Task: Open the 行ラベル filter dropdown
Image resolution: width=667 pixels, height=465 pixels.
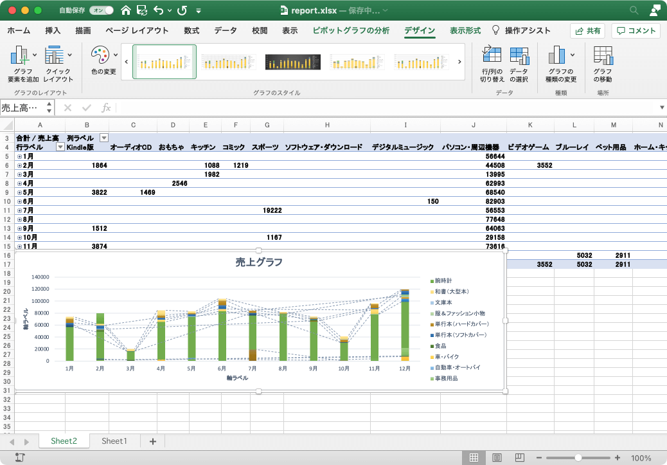Action: click(60, 147)
